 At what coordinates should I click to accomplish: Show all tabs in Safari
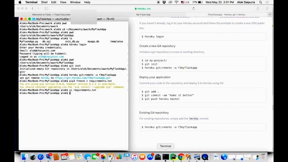267,9
